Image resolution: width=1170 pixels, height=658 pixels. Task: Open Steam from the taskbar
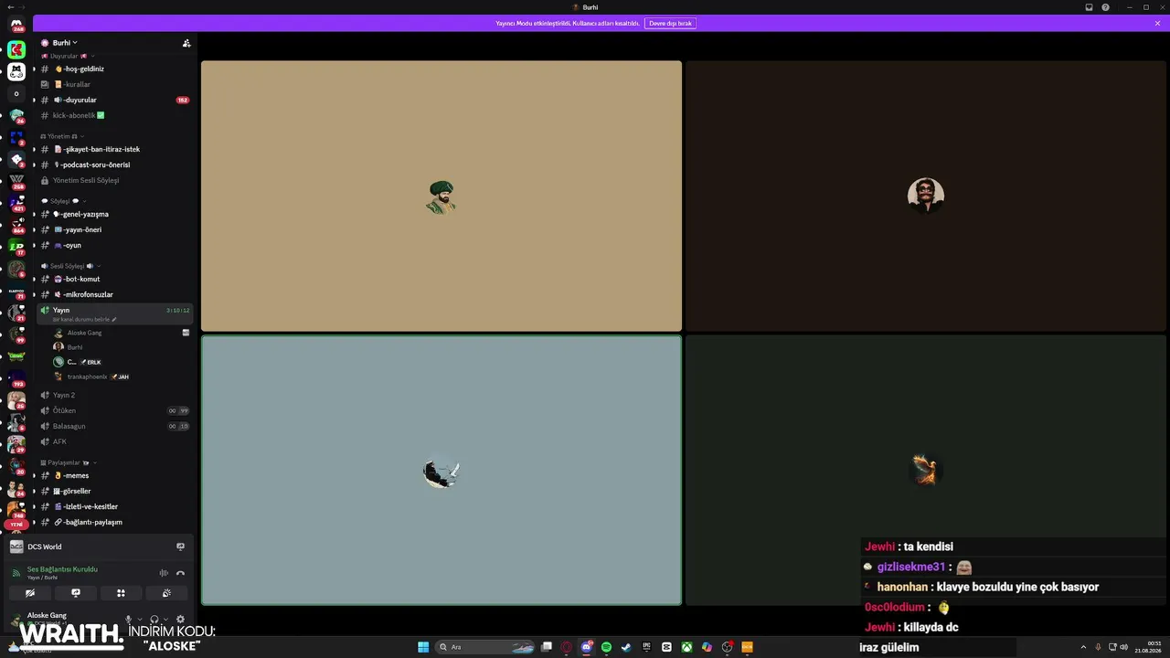pos(626,647)
